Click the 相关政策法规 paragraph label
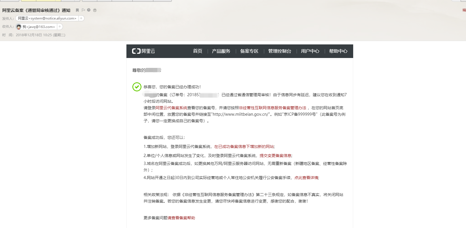The height and width of the screenshot is (228, 466). pos(156,195)
